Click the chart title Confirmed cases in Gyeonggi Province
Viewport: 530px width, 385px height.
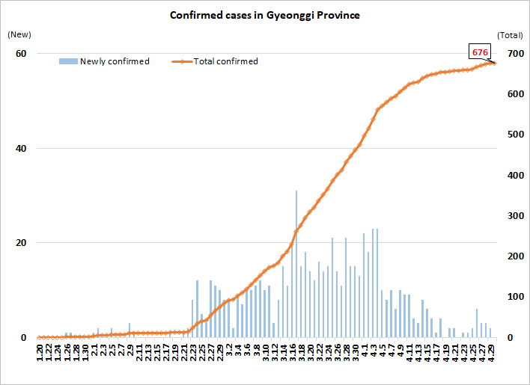pyautogui.click(x=265, y=16)
